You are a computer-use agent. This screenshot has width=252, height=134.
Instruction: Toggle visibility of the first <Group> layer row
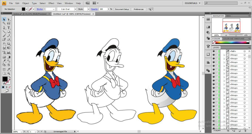pos(213,55)
